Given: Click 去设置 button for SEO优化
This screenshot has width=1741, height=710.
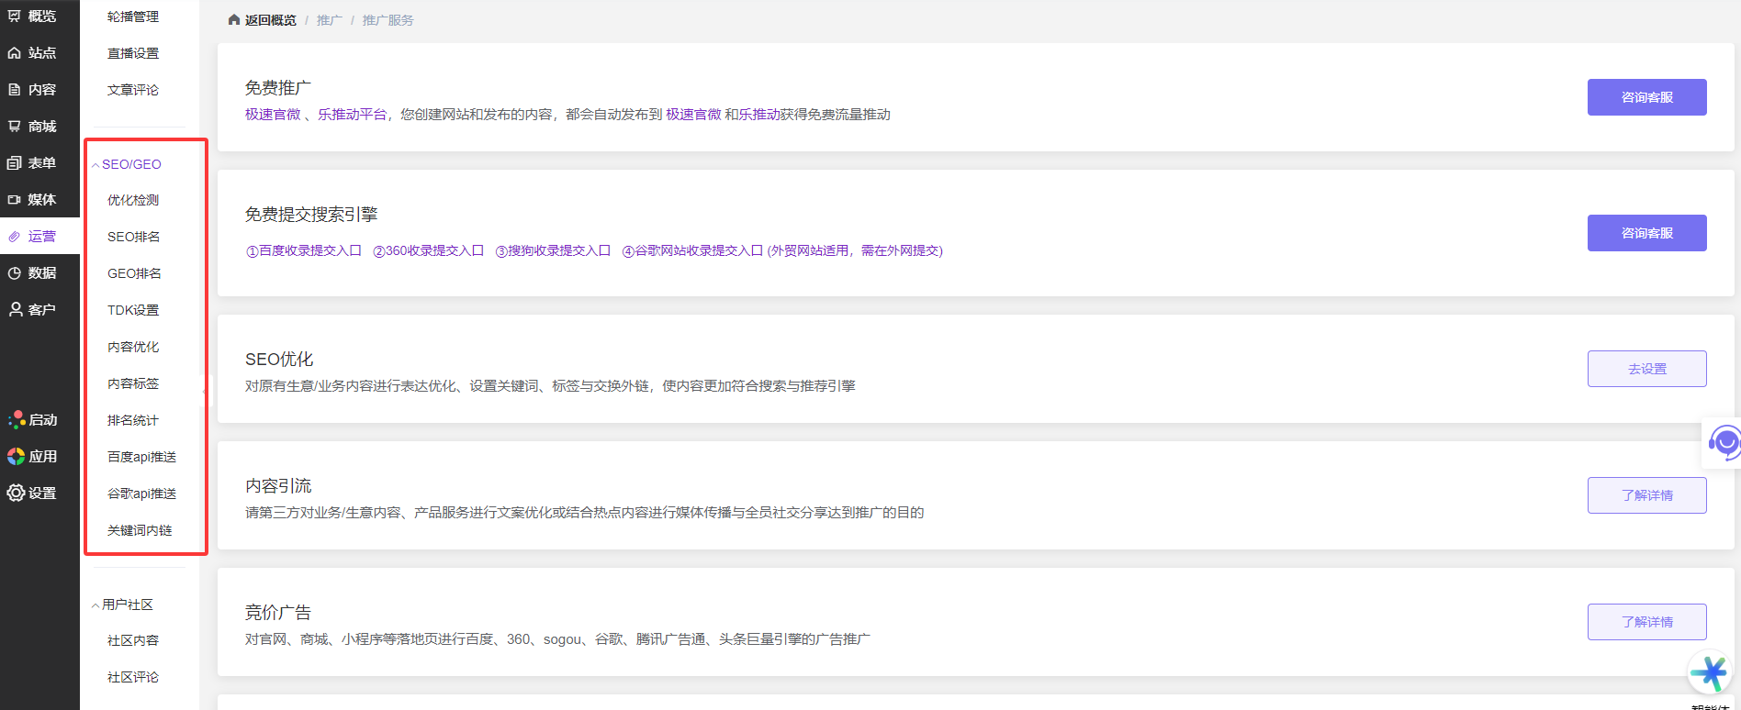Looking at the screenshot, I should point(1646,369).
